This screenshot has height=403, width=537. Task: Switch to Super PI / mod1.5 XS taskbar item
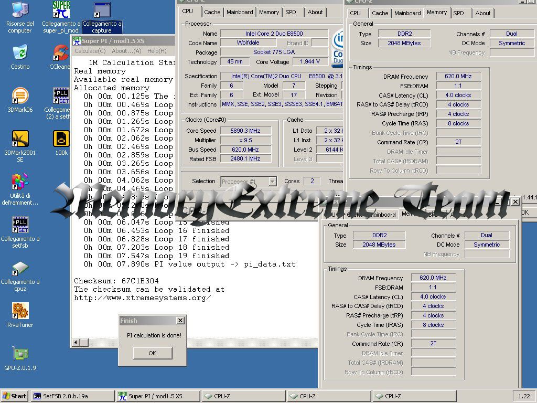coord(158,396)
